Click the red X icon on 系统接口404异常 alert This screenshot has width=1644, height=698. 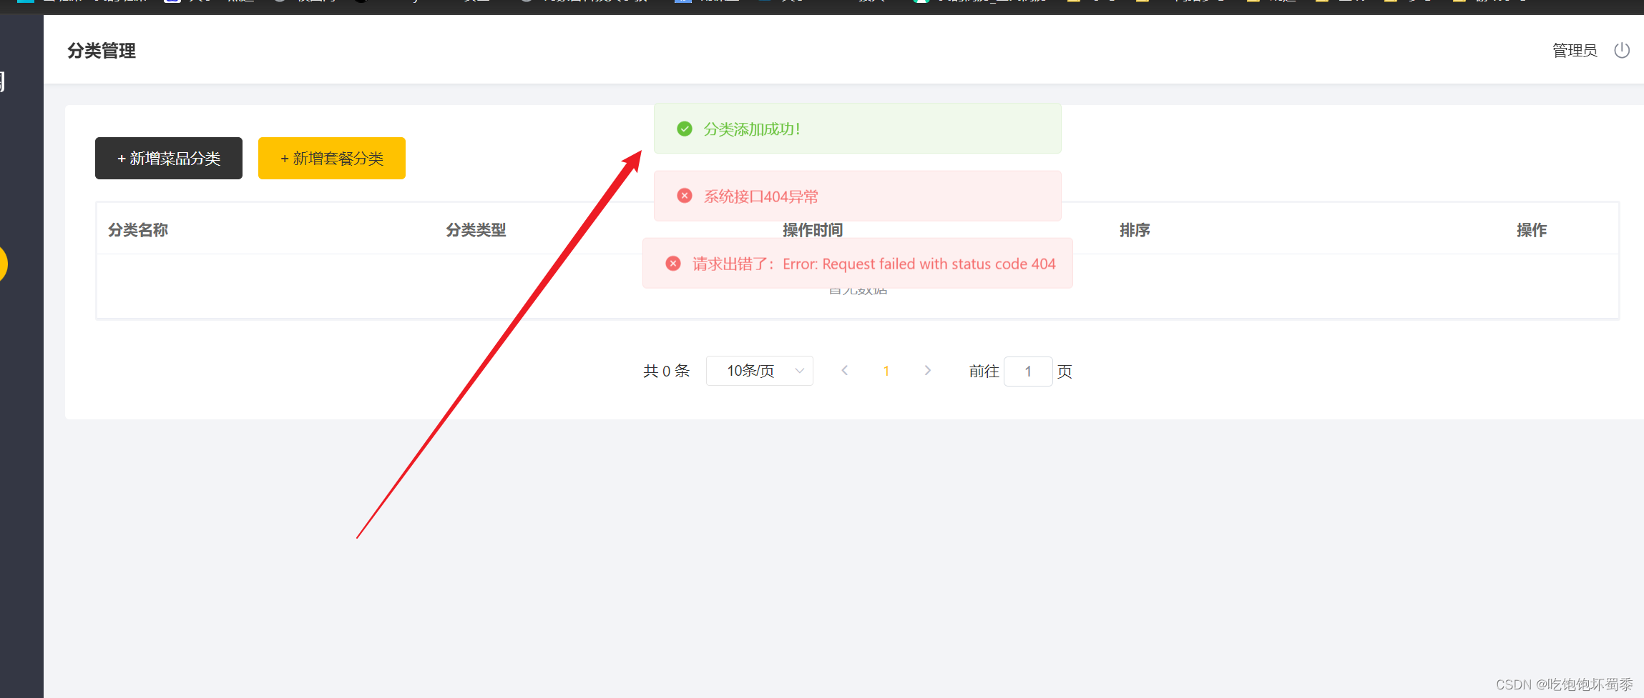click(685, 195)
